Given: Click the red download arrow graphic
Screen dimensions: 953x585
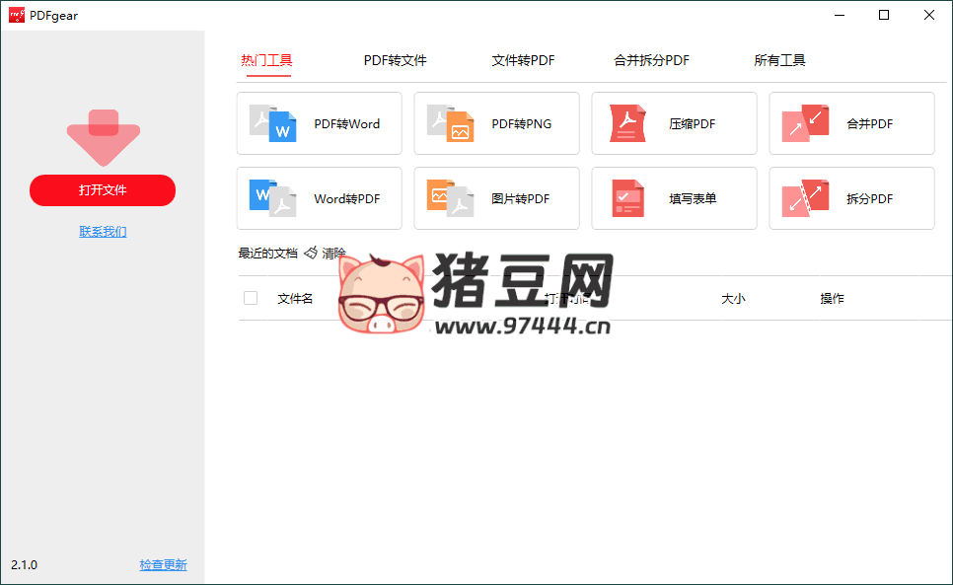Looking at the screenshot, I should coord(103,133).
